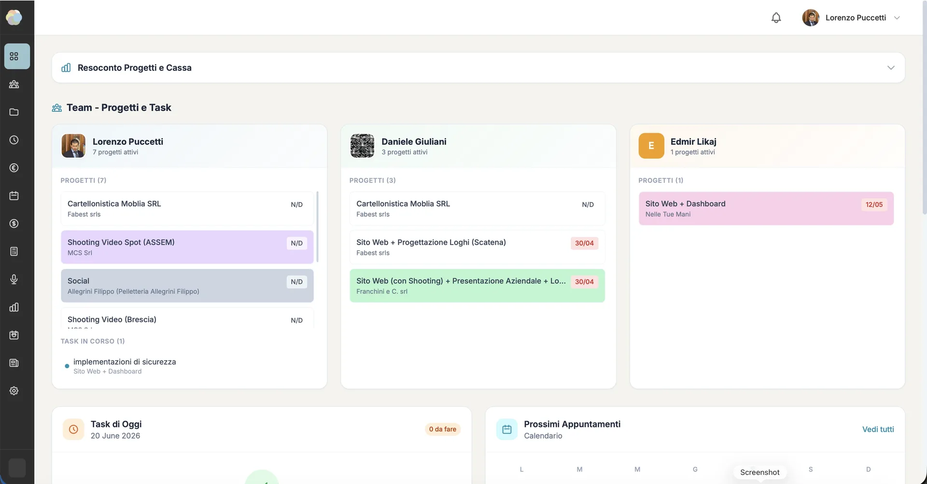This screenshot has height=484, width=927.
Task: Open Edmir's Sito Web + Dashboard project
Action: point(766,208)
